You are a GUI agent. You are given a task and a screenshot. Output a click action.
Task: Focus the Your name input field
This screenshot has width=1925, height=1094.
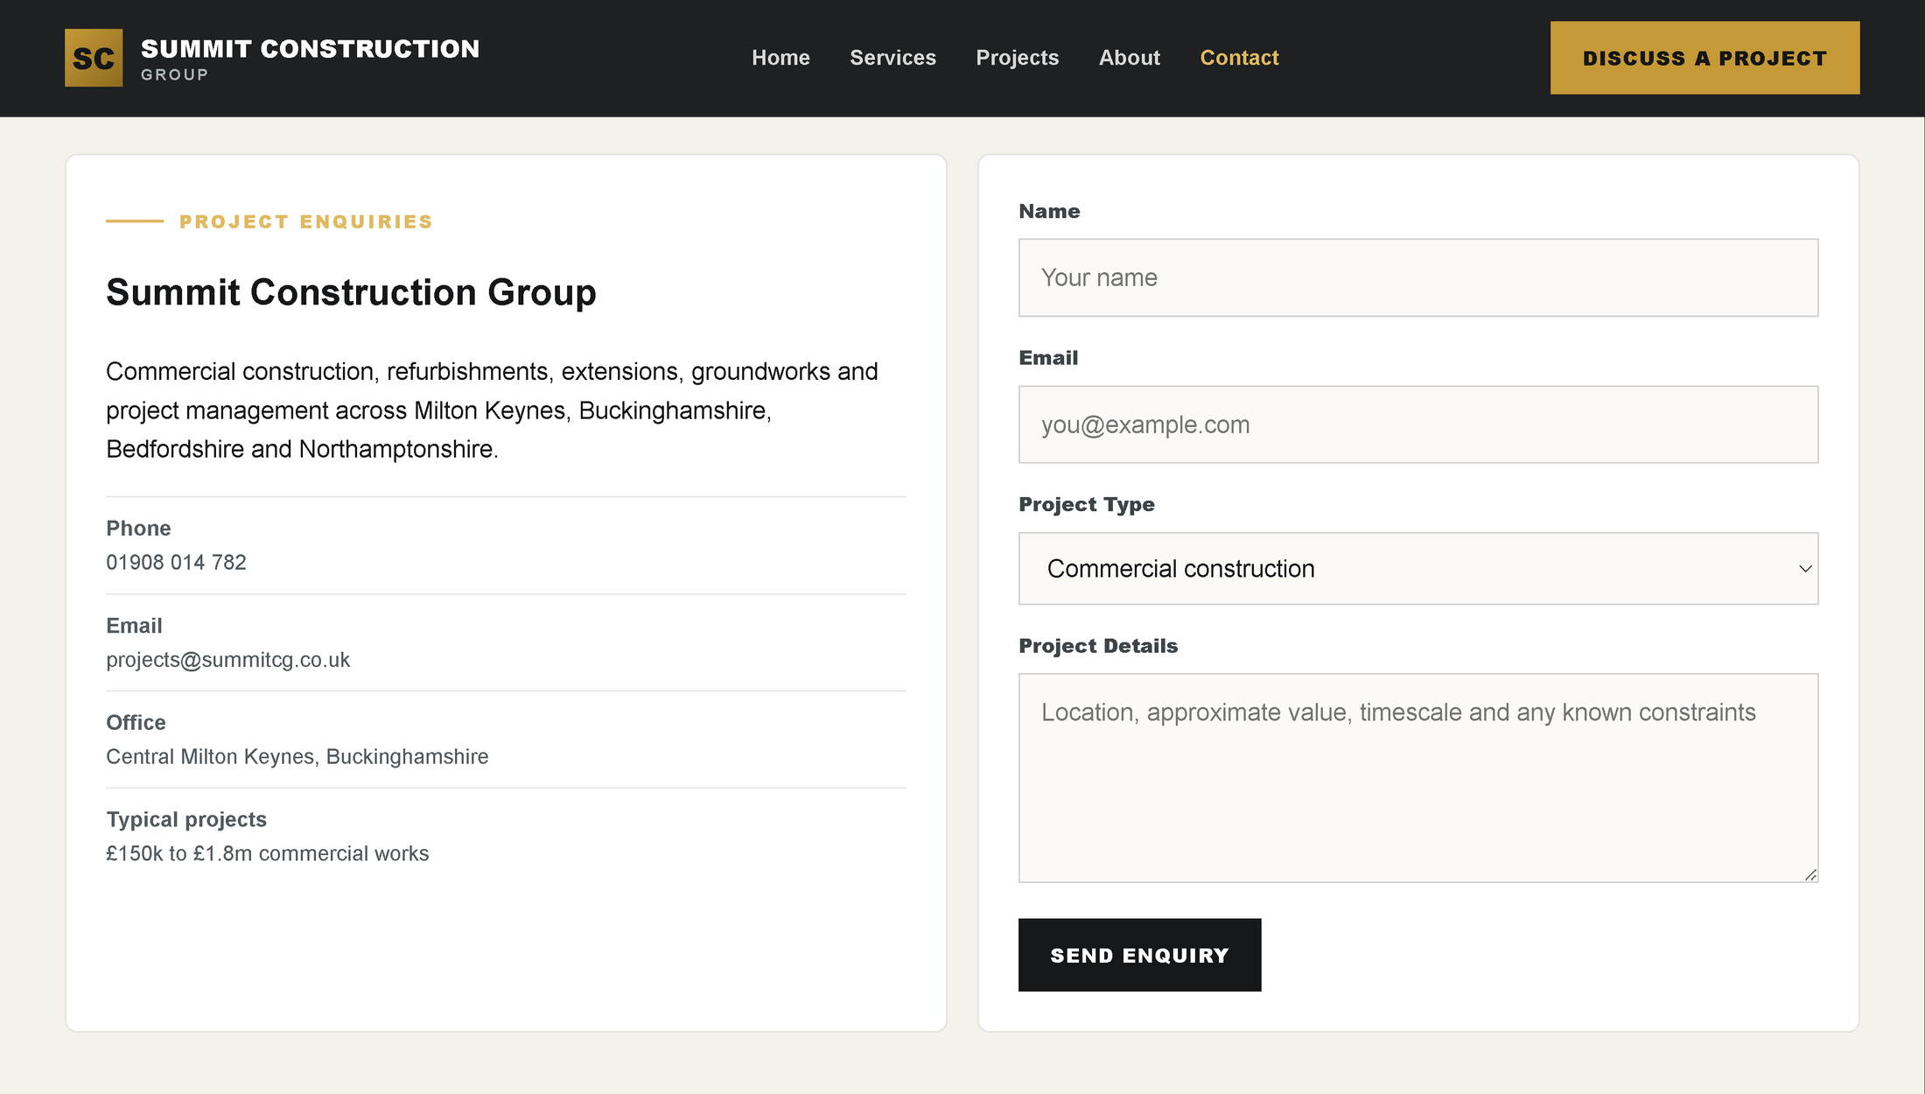1417,277
